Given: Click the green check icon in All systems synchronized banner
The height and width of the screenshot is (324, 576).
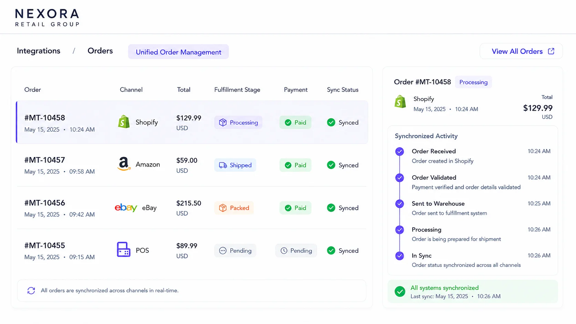Looking at the screenshot, I should tap(400, 292).
